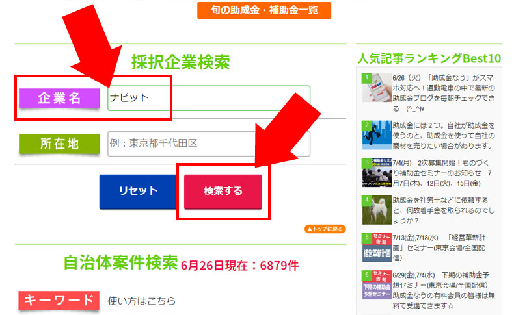
Task: Open article about 社労士 着手金
Action: 445,210
